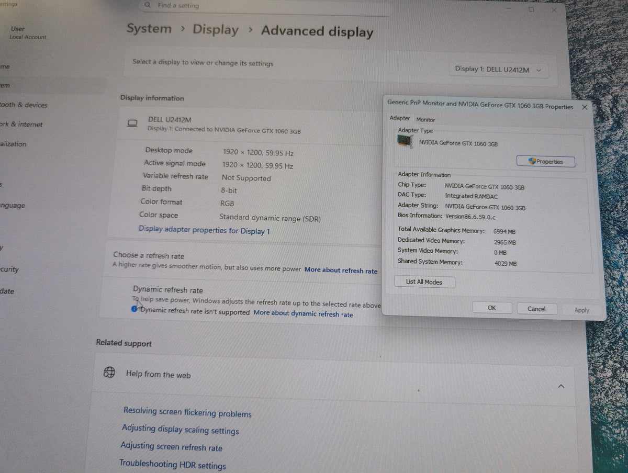Click the Active signal mode value
The image size is (628, 473).
coord(257,165)
